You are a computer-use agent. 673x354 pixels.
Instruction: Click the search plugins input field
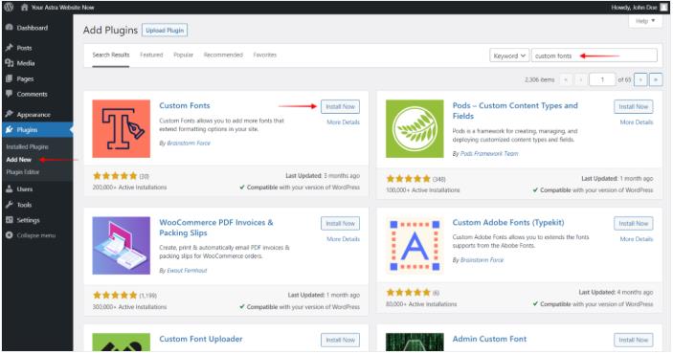point(594,55)
